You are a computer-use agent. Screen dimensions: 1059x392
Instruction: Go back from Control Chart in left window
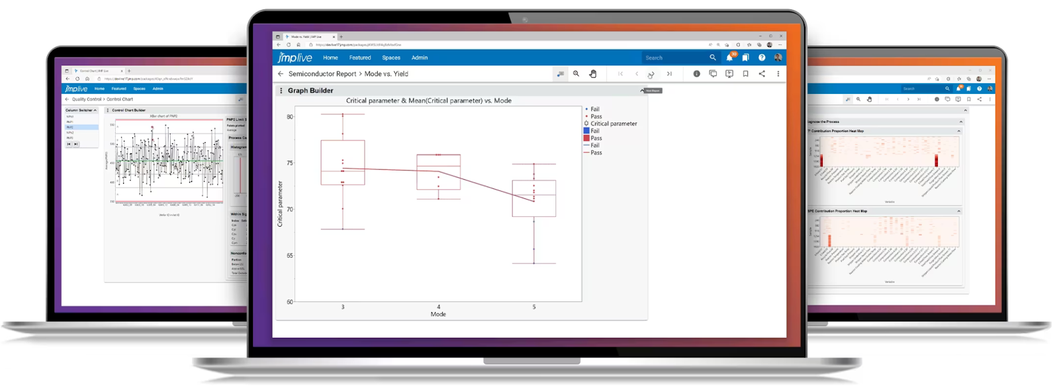(x=67, y=99)
